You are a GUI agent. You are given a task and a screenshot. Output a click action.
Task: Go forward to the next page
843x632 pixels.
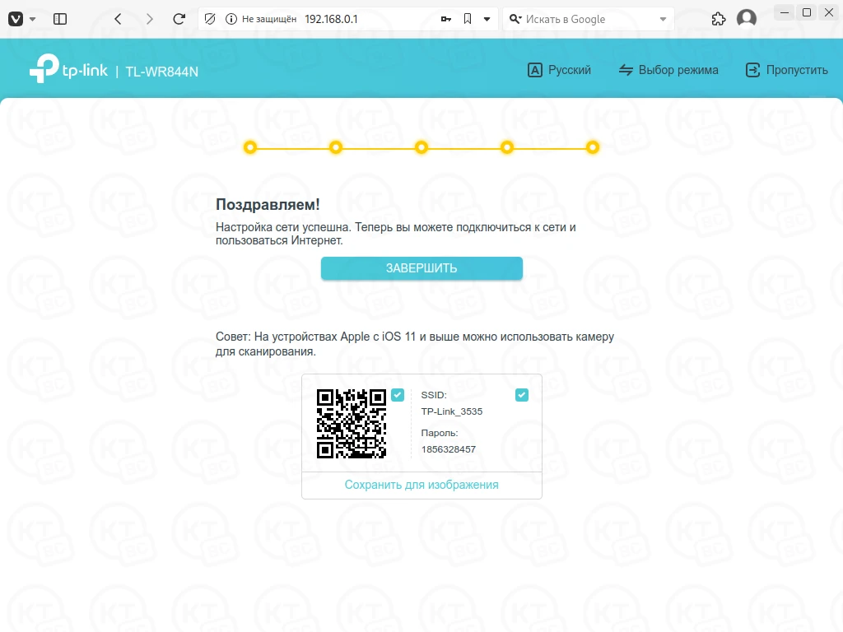[x=150, y=20]
